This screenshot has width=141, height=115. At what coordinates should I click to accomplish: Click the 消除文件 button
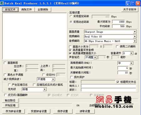(x=27, y=10)
